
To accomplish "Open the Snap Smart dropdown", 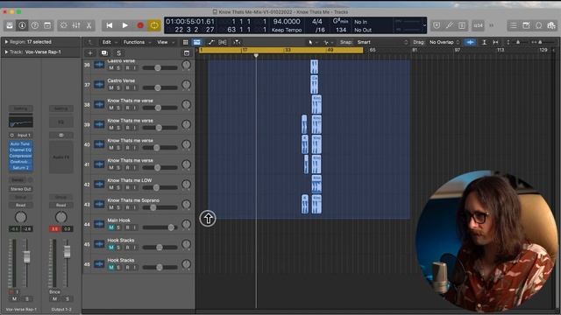I will (382, 42).
